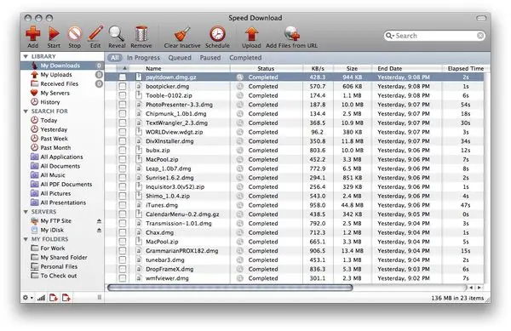Switch to In Progress filter
Image resolution: width=511 pixels, height=331 pixels.
tap(143, 58)
